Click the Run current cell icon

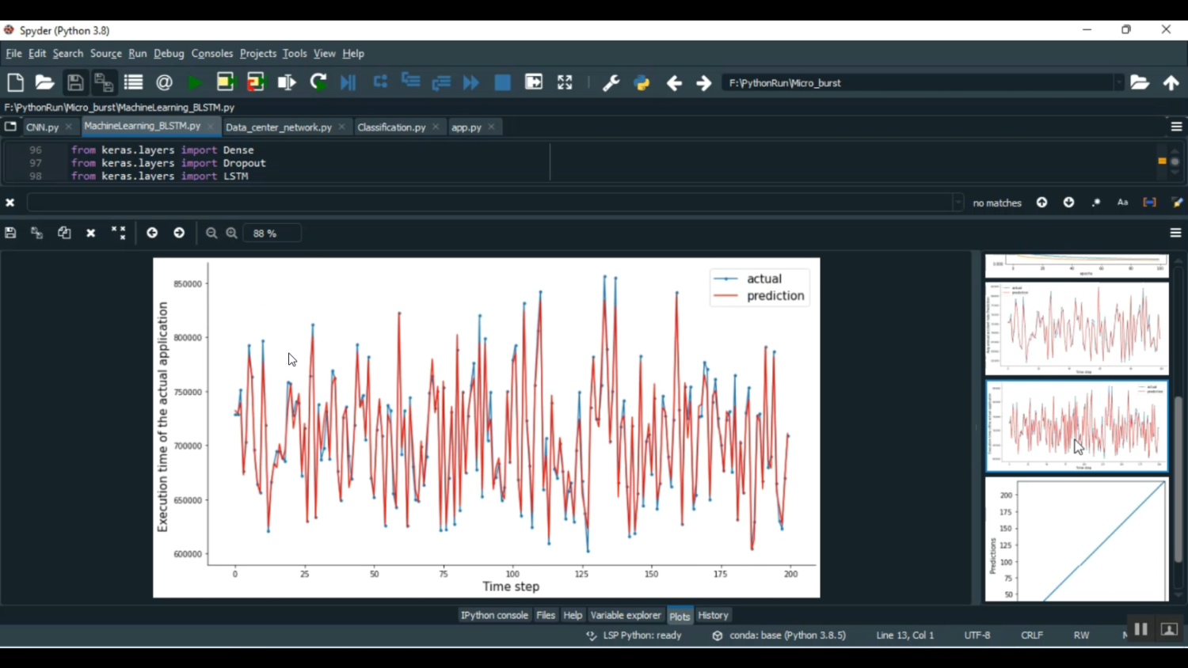[225, 82]
